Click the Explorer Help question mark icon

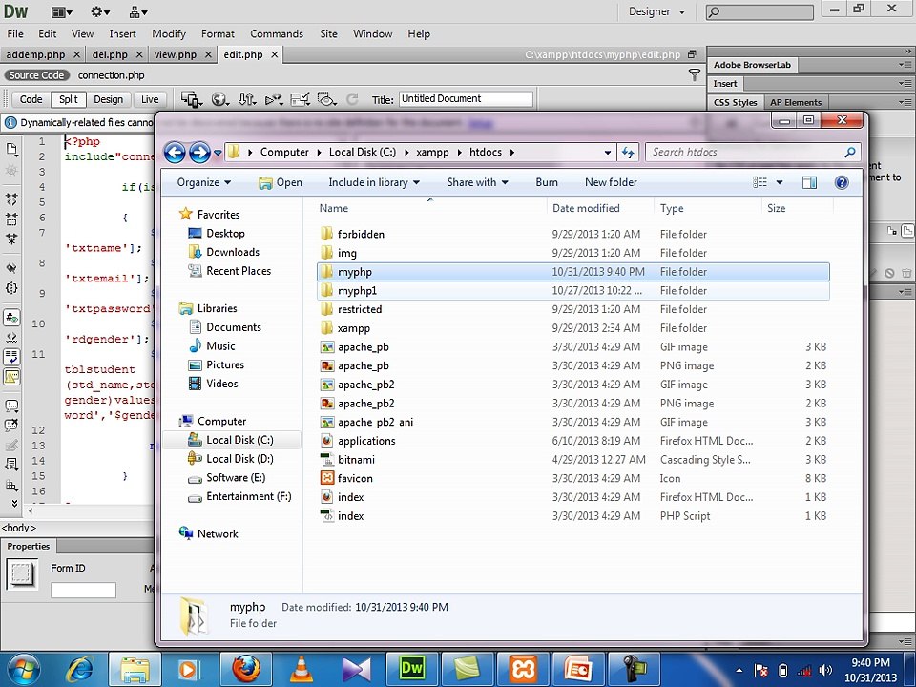(x=842, y=182)
